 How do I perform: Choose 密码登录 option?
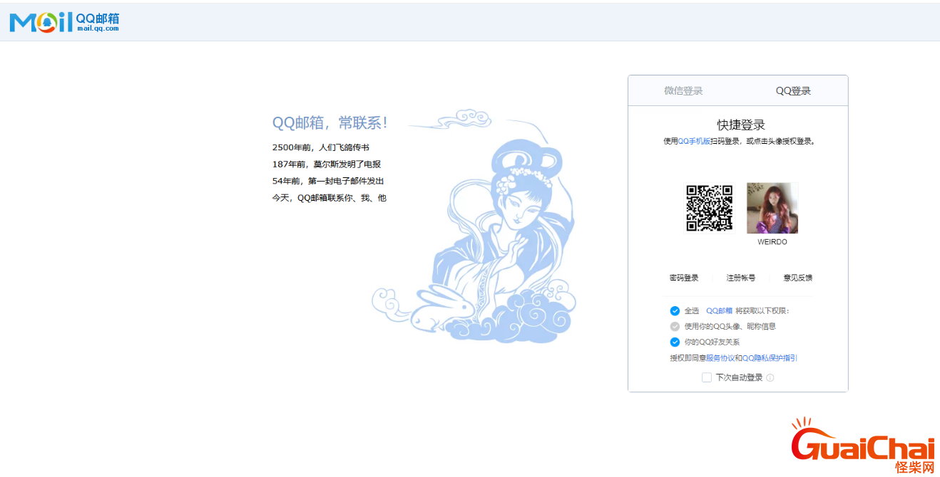684,278
